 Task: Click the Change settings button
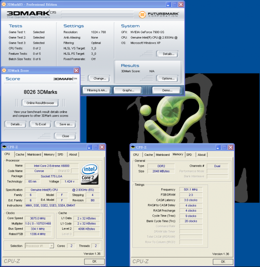99,78
